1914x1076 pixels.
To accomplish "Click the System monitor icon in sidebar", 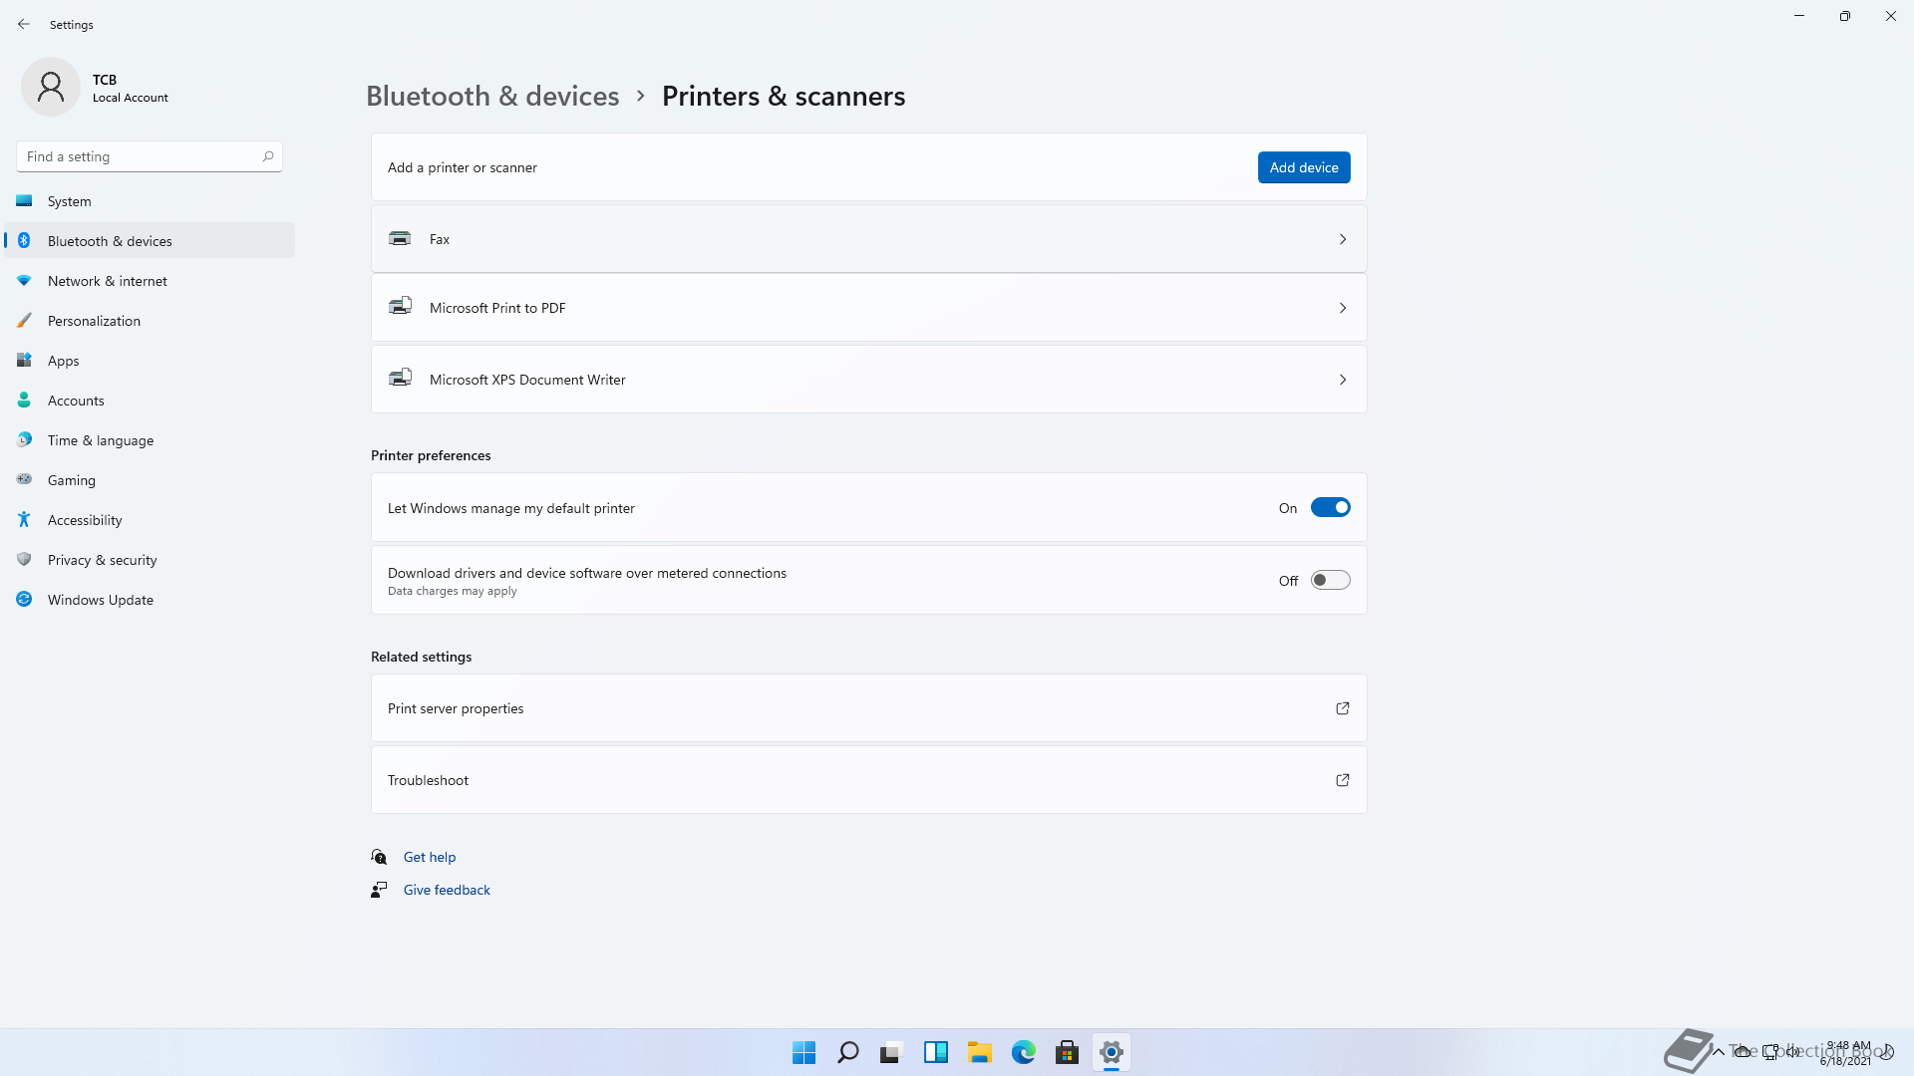I will [24, 201].
